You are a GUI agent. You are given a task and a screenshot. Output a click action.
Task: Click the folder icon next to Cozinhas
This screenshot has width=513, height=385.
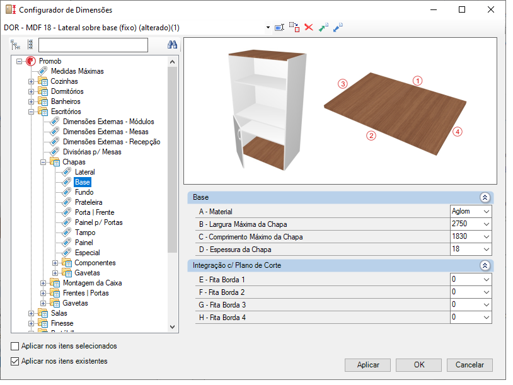coord(43,81)
